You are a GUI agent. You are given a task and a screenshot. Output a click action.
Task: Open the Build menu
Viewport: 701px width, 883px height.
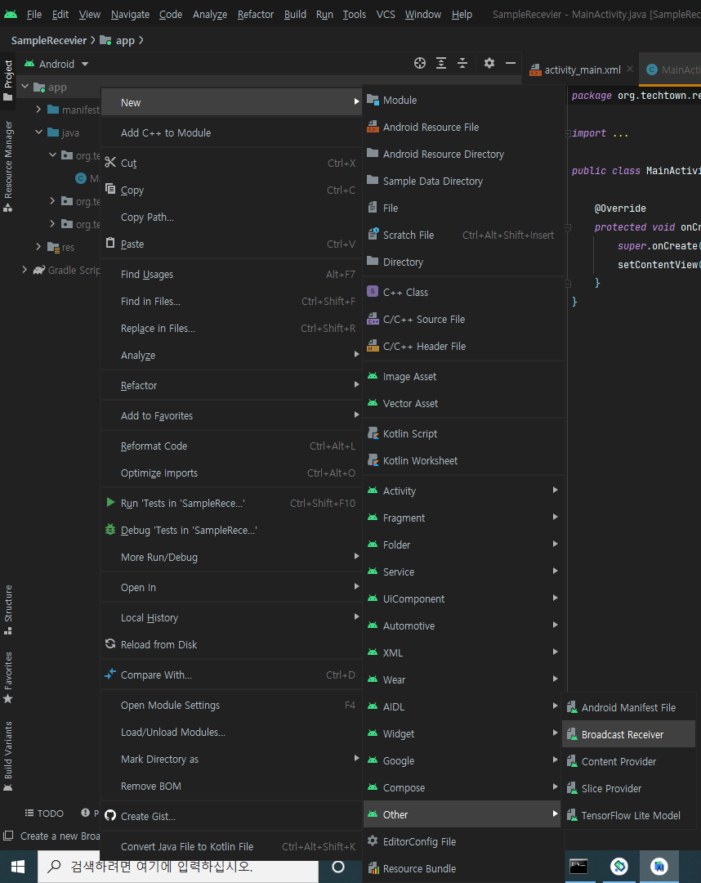(x=295, y=14)
